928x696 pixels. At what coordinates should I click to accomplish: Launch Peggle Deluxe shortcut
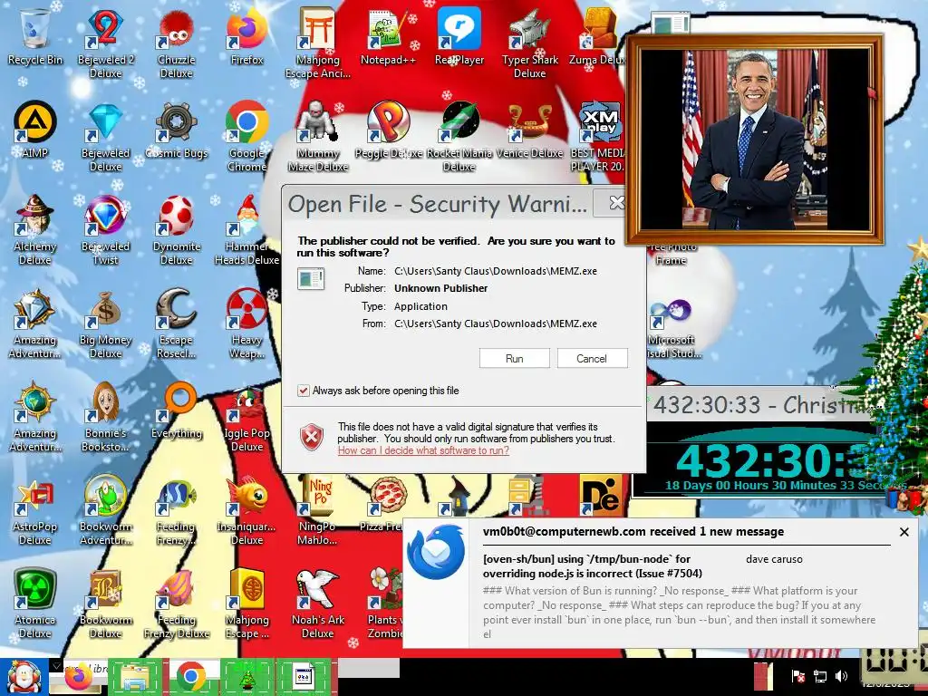(x=388, y=130)
